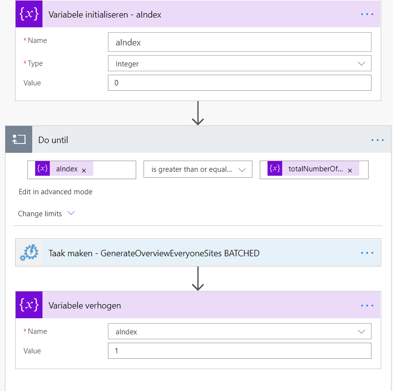The image size is (393, 391).
Task: Click the aIndex token variable icon
Action: click(x=42, y=168)
